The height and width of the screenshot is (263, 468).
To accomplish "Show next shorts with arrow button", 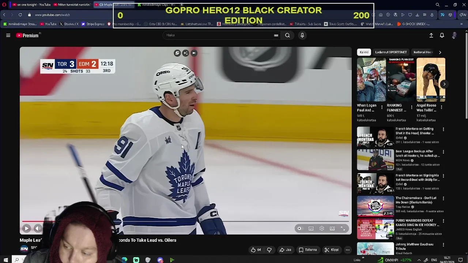I will pos(444,84).
